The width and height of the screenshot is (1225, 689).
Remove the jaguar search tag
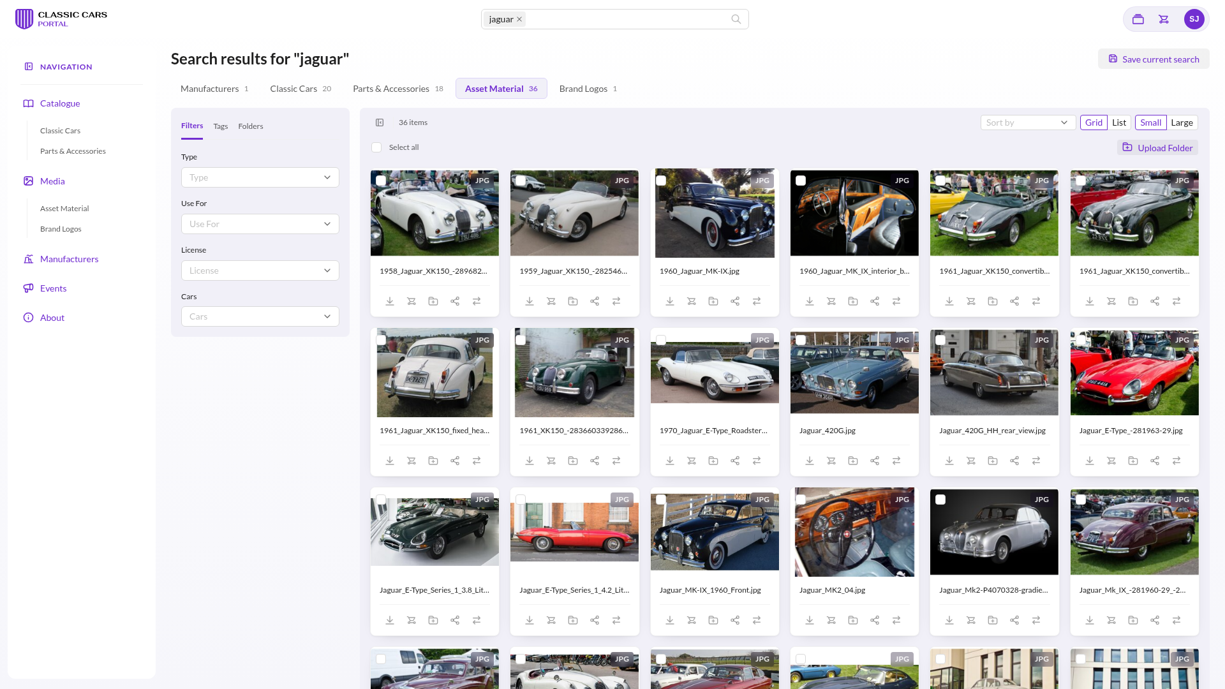click(519, 19)
